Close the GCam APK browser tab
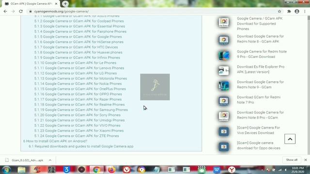 coord(56,4)
